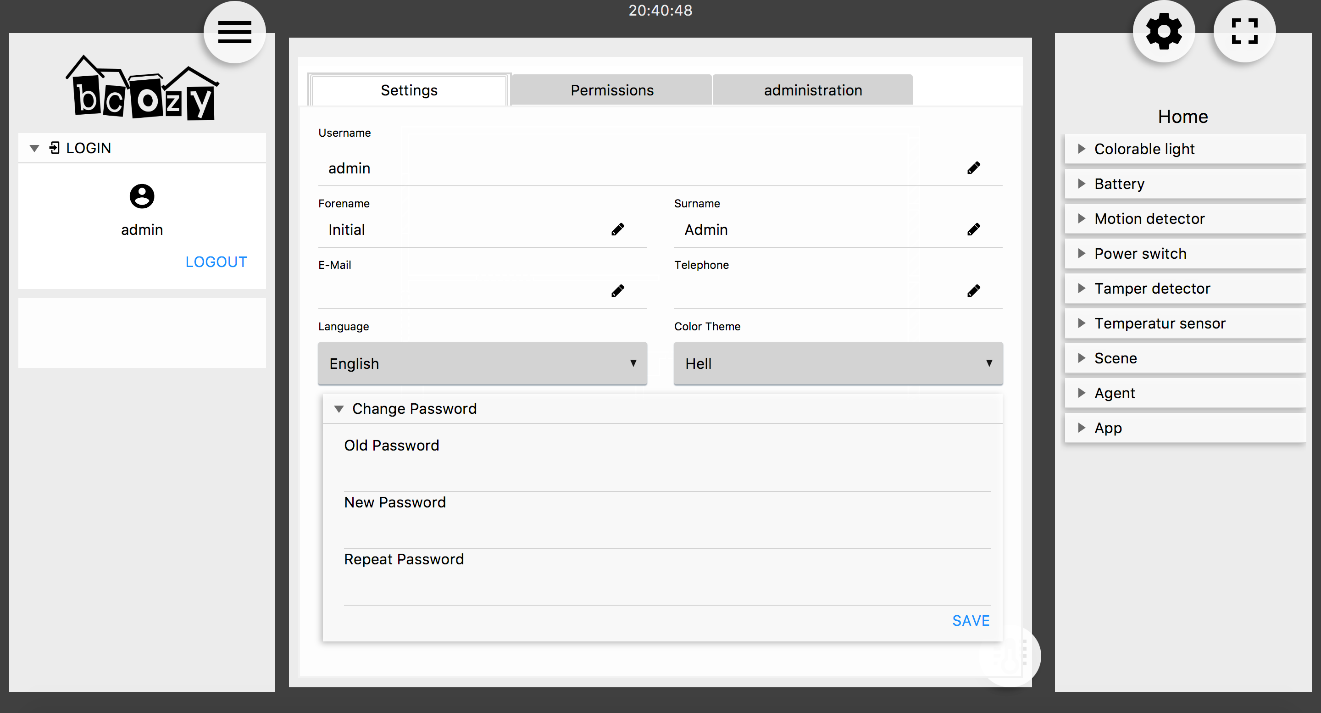The image size is (1321, 713).
Task: Collapse the Change Password section
Action: click(339, 409)
